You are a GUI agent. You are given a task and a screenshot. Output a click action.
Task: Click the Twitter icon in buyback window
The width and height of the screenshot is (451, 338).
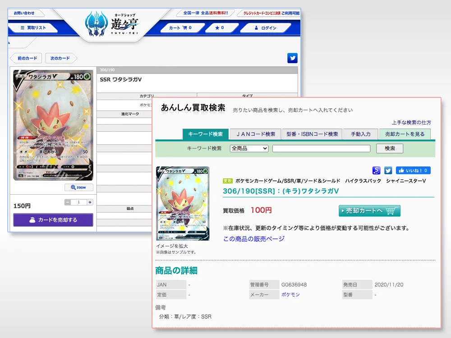(388, 170)
